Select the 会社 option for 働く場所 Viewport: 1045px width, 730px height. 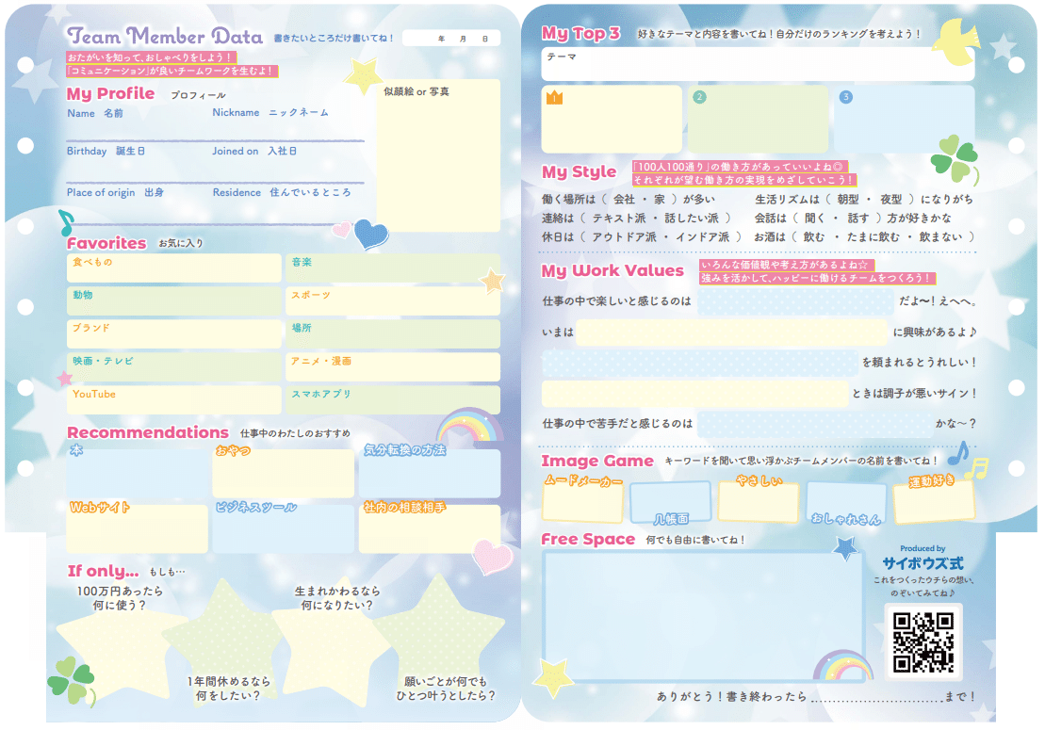click(x=625, y=199)
